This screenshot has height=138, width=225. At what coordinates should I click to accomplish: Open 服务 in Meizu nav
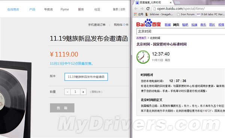[x=81, y=9]
